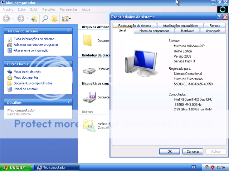Click Adicionar ou remover programas link
Screen dimensions: 229x171
tap(36, 45)
